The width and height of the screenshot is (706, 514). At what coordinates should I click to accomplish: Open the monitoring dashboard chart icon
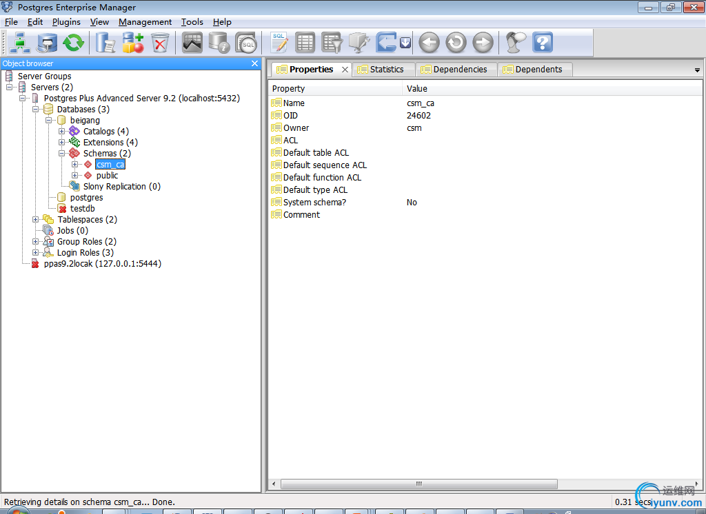[x=192, y=43]
